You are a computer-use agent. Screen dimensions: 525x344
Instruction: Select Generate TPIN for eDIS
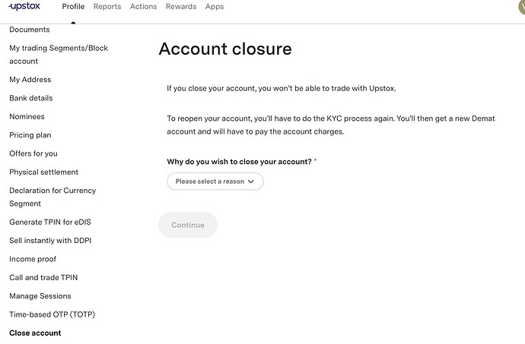(50, 222)
